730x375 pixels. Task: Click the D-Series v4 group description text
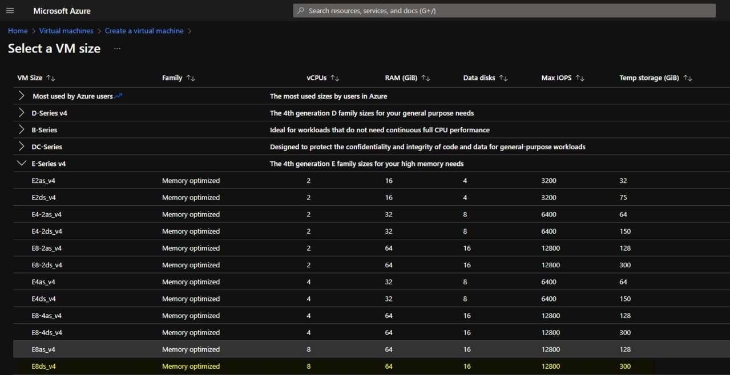(372, 113)
